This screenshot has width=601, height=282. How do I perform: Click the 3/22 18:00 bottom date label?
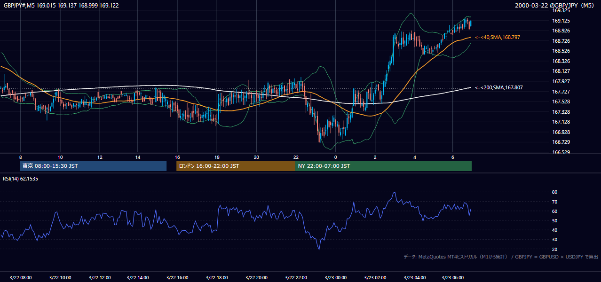click(218, 278)
